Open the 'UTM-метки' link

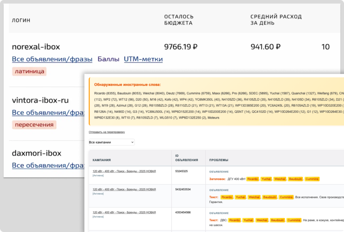coord(143,59)
